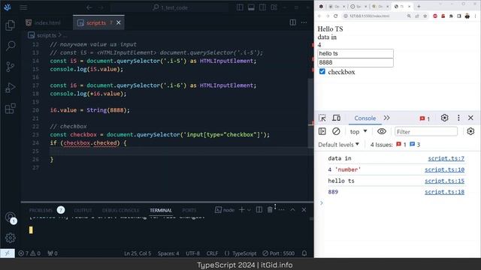
Task: Split the terminal pane
Action: click(259, 210)
